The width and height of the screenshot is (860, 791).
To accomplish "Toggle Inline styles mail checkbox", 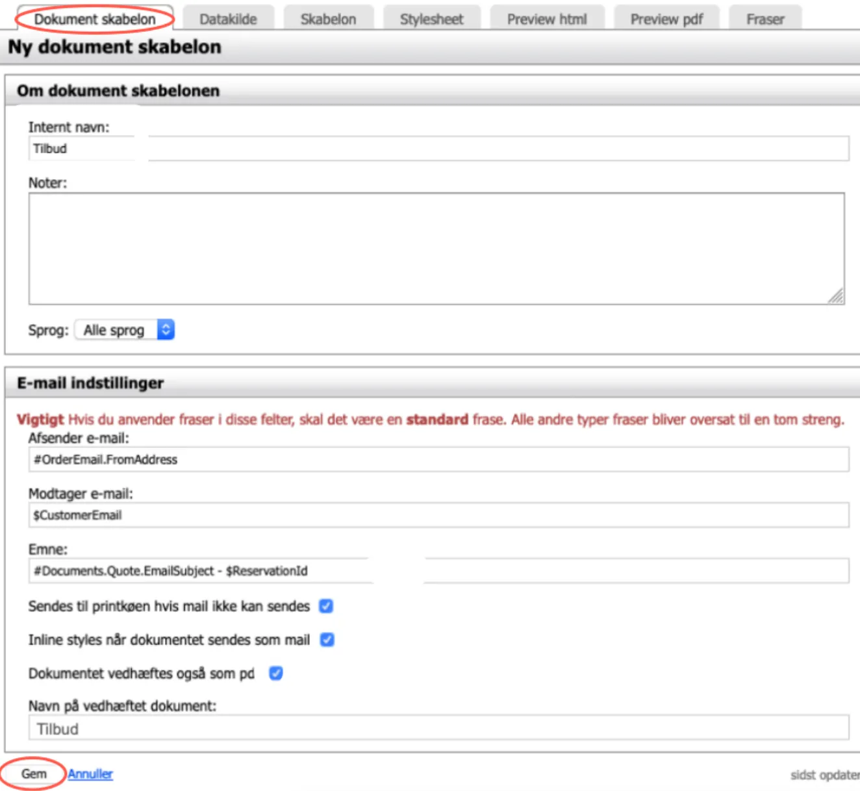I will point(327,640).
